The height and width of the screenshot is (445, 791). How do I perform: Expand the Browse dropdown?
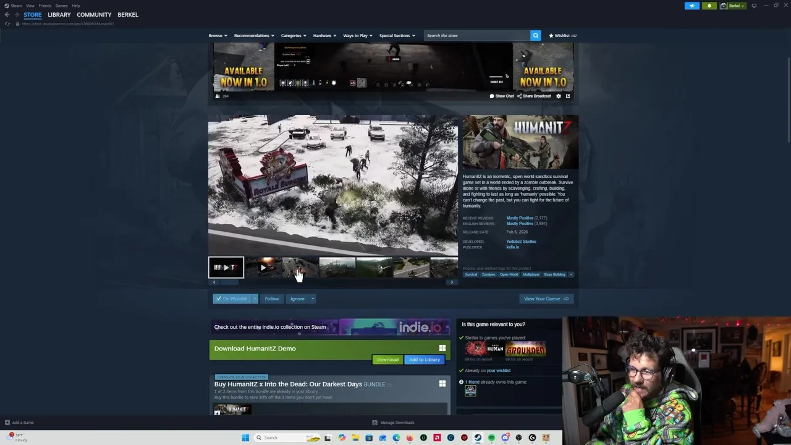(x=218, y=36)
